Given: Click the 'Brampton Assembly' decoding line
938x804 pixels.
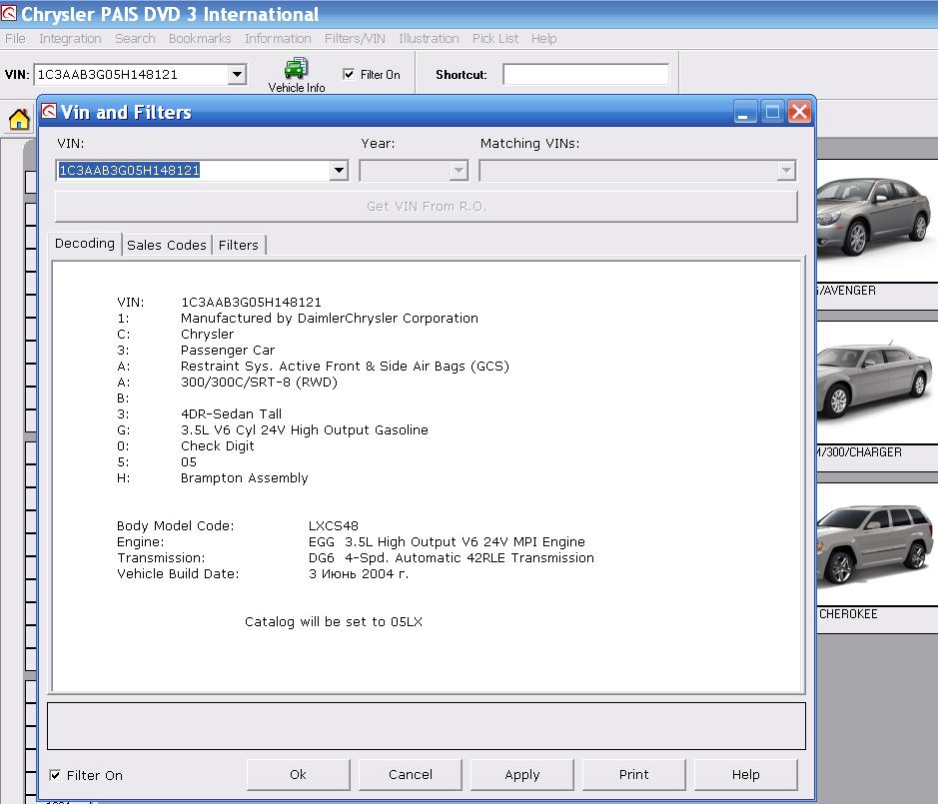Looking at the screenshot, I should coord(244,478).
